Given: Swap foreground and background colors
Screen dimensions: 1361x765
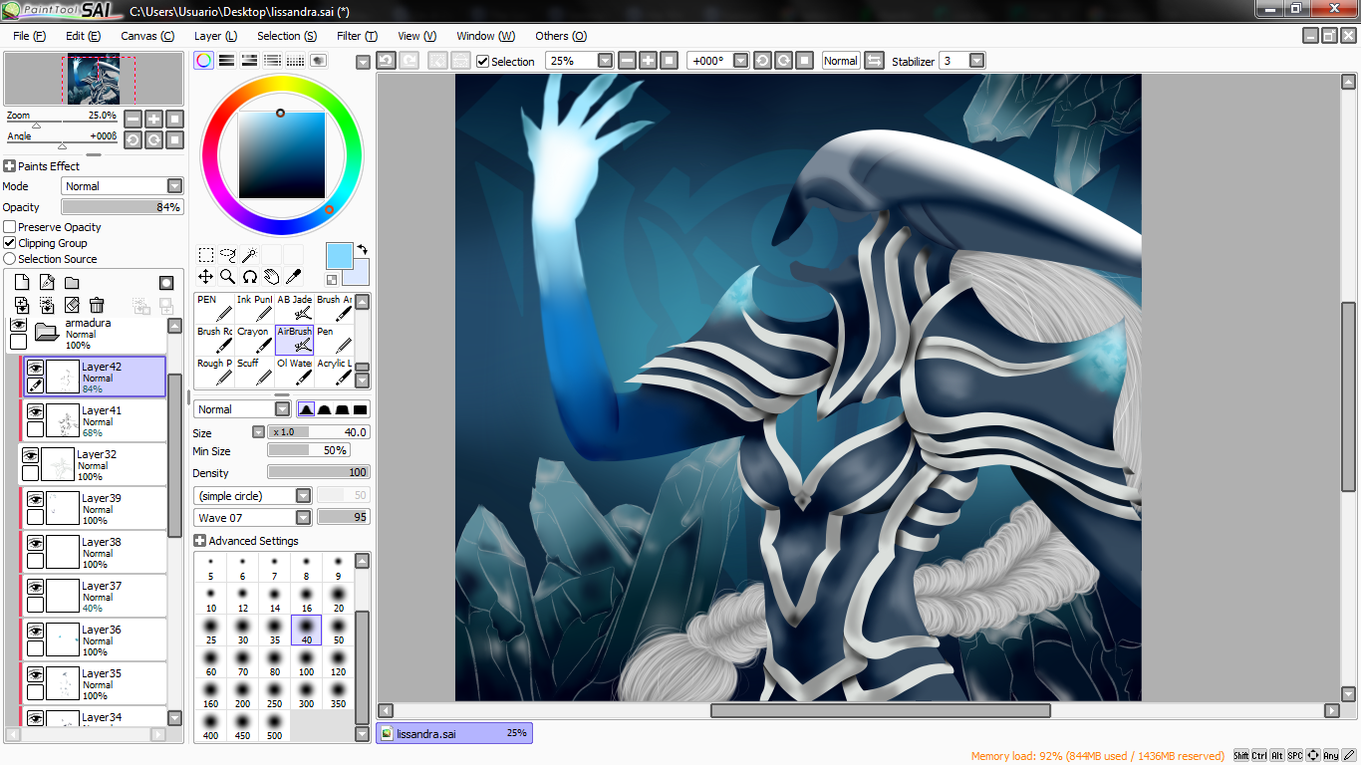Looking at the screenshot, I should coord(363,249).
